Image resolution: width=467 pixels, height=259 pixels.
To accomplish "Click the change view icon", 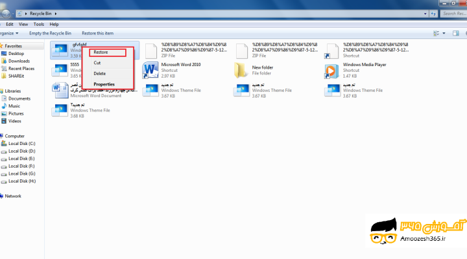I will (x=436, y=33).
